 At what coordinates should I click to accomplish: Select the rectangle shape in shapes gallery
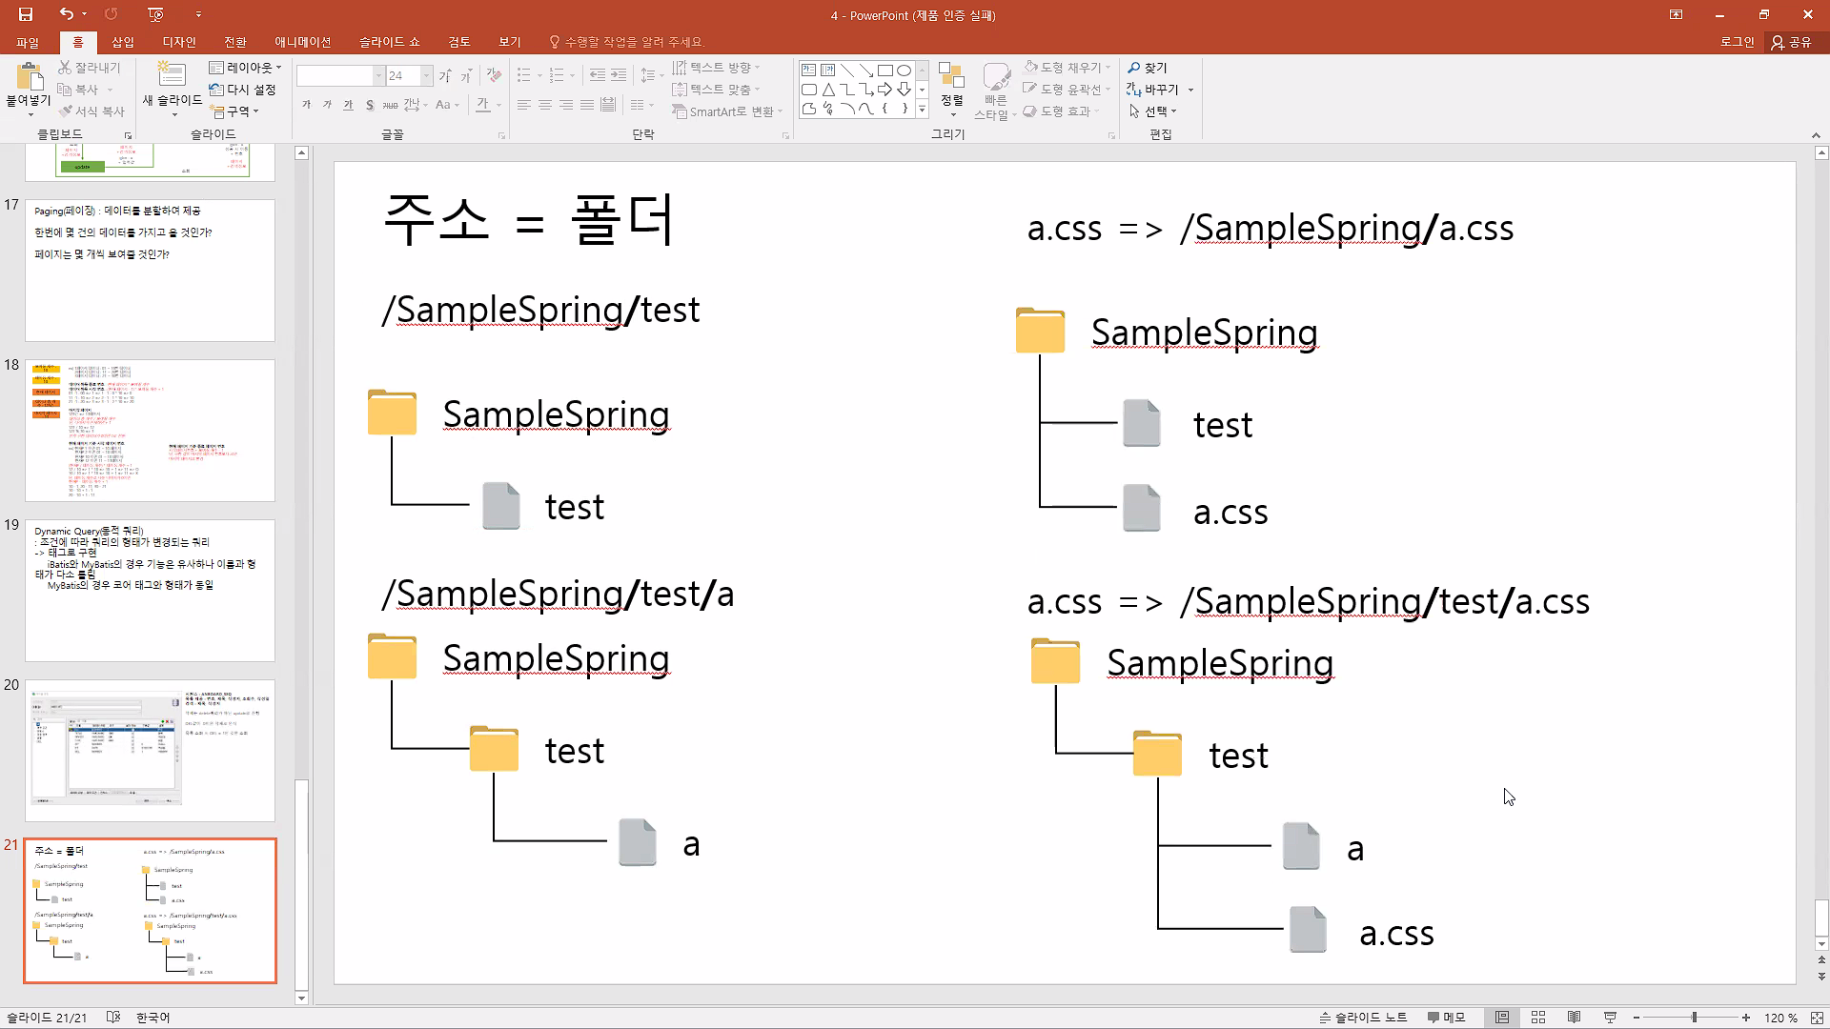(884, 71)
